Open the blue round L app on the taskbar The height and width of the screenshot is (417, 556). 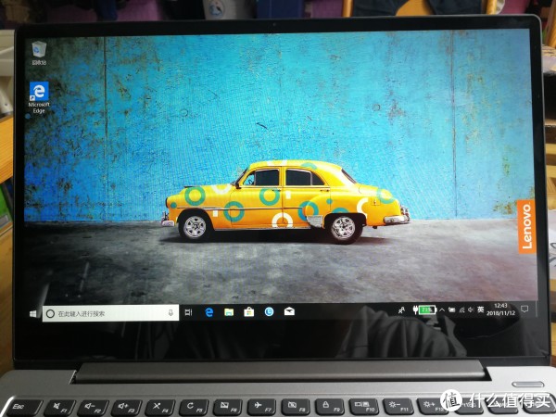(x=269, y=311)
